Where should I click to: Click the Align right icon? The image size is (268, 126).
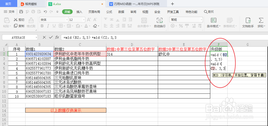click(x=118, y=26)
